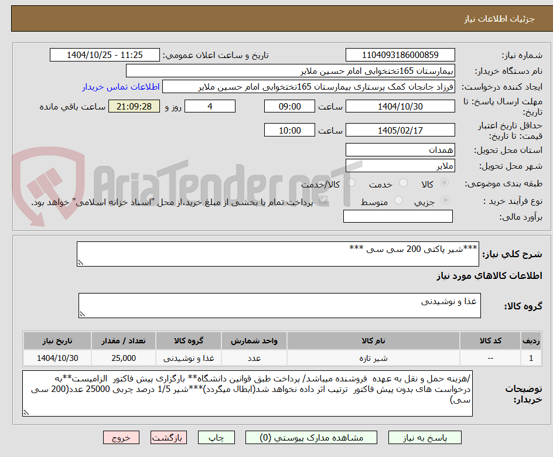Screen dimensions: 553x457
Task: Click the جزئیات اطلاعات نیاز page title
Action: [499, 19]
